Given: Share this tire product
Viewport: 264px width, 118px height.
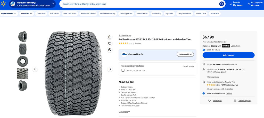Looking at the screenshot, I should point(110,37).
